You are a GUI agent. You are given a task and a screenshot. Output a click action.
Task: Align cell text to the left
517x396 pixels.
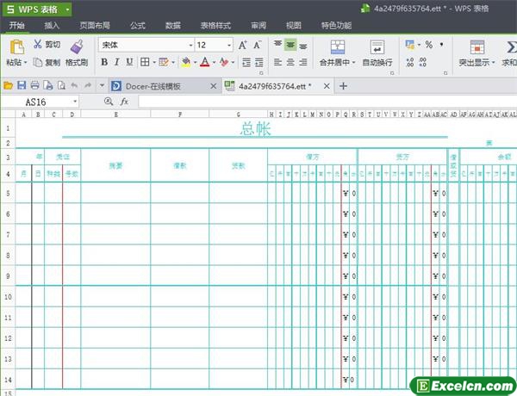click(x=278, y=62)
